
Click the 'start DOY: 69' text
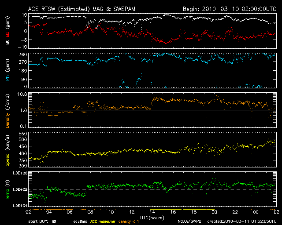tap(42, 221)
